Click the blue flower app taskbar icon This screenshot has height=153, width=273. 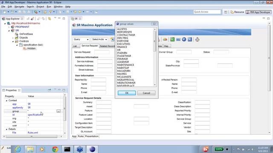click(x=80, y=149)
